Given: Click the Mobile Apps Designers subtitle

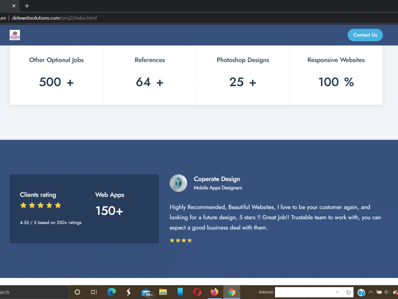Looking at the screenshot, I should [x=218, y=188].
